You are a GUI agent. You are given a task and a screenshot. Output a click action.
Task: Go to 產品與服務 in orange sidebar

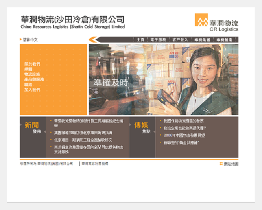click(34, 79)
